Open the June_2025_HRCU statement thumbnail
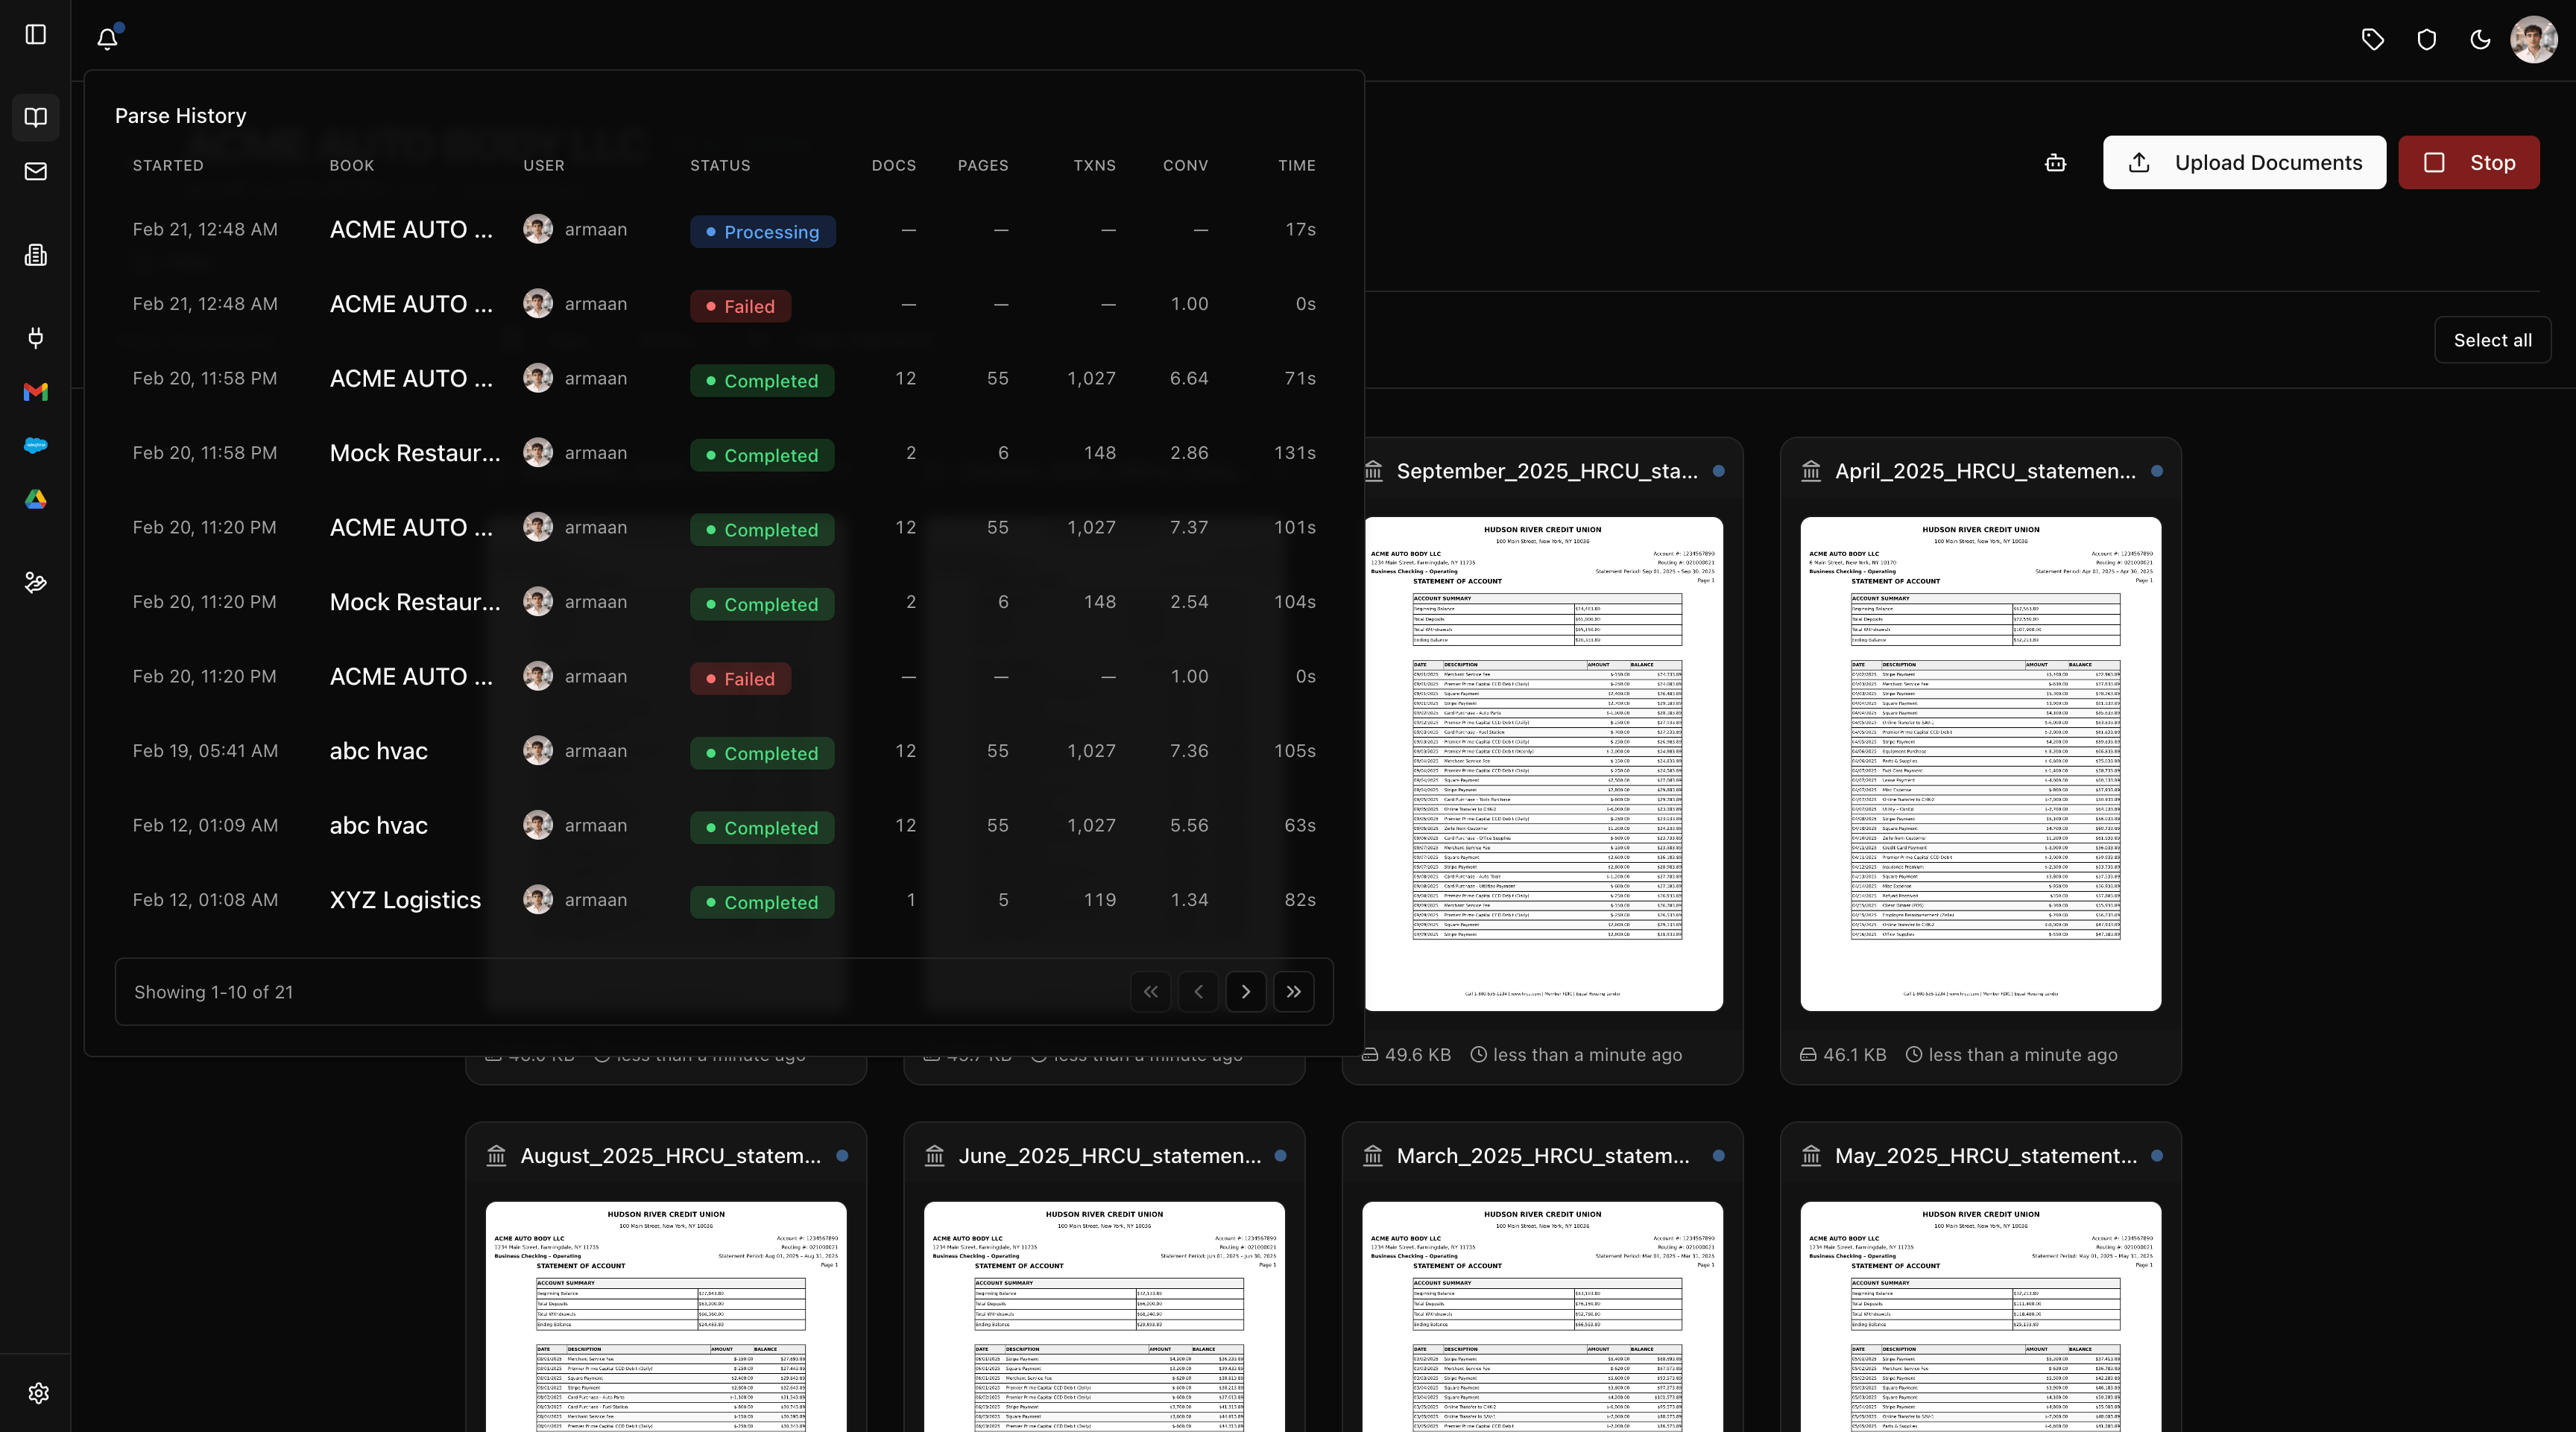 (x=1104, y=1317)
